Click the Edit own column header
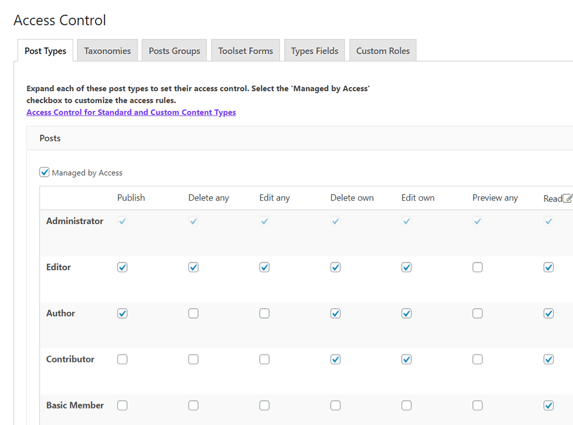The image size is (573, 425). coord(418,198)
